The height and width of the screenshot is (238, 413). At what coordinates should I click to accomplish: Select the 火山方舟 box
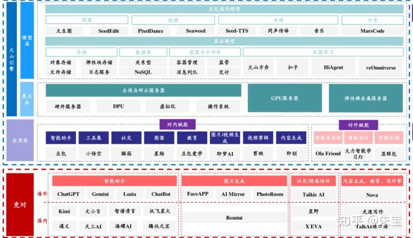(259, 67)
